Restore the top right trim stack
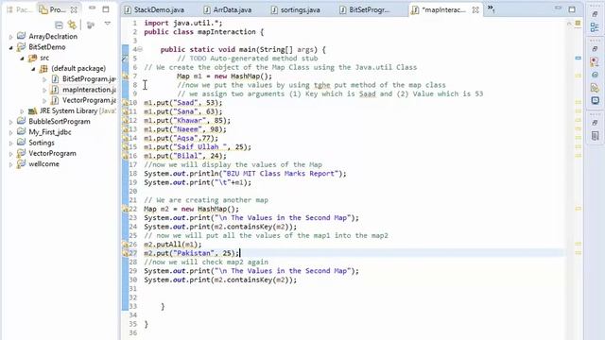 [x=595, y=14]
